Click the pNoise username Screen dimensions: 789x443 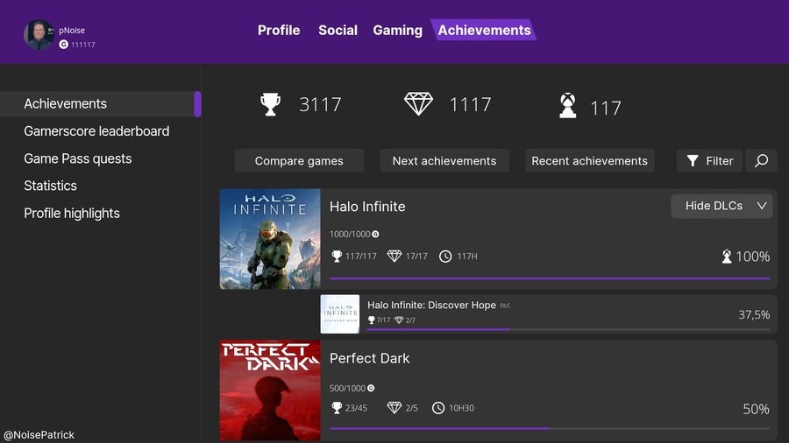72,30
